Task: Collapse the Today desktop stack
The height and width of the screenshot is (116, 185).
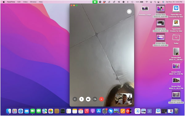Action: pos(176,39)
